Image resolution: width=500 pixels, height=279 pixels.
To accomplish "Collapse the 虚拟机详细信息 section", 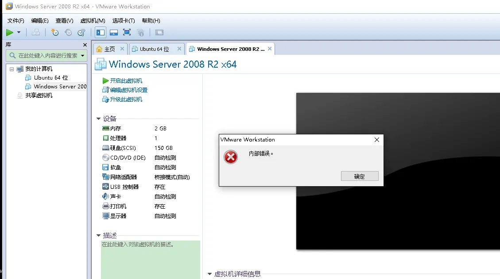I will pyautogui.click(x=209, y=274).
